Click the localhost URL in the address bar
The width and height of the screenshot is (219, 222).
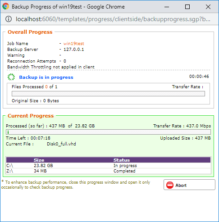click(113, 19)
